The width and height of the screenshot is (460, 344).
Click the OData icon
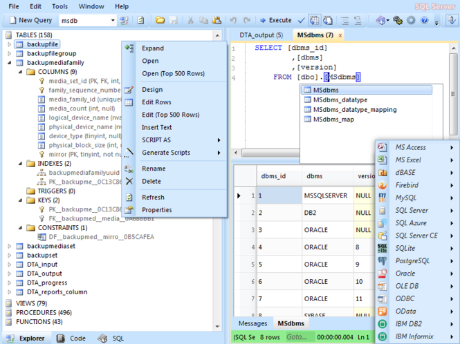coord(383,311)
